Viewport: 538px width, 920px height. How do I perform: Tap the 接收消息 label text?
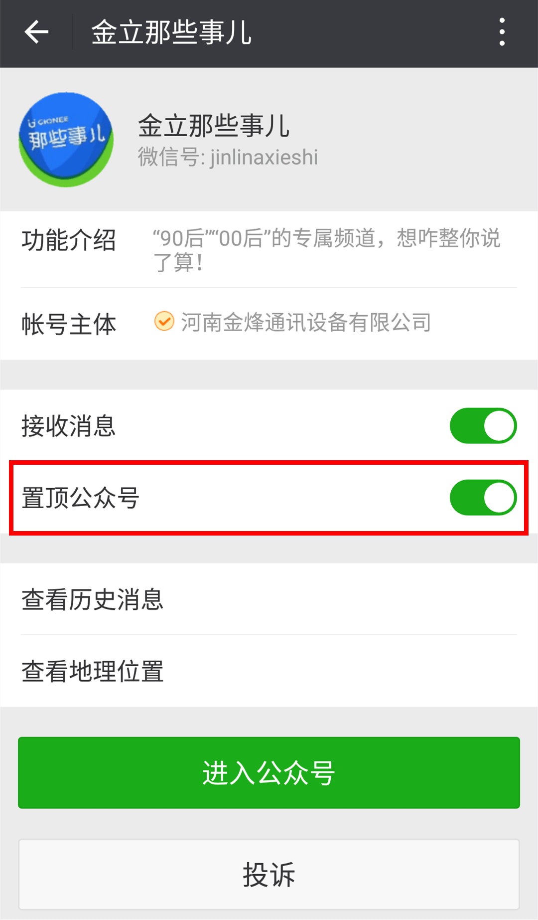point(69,426)
